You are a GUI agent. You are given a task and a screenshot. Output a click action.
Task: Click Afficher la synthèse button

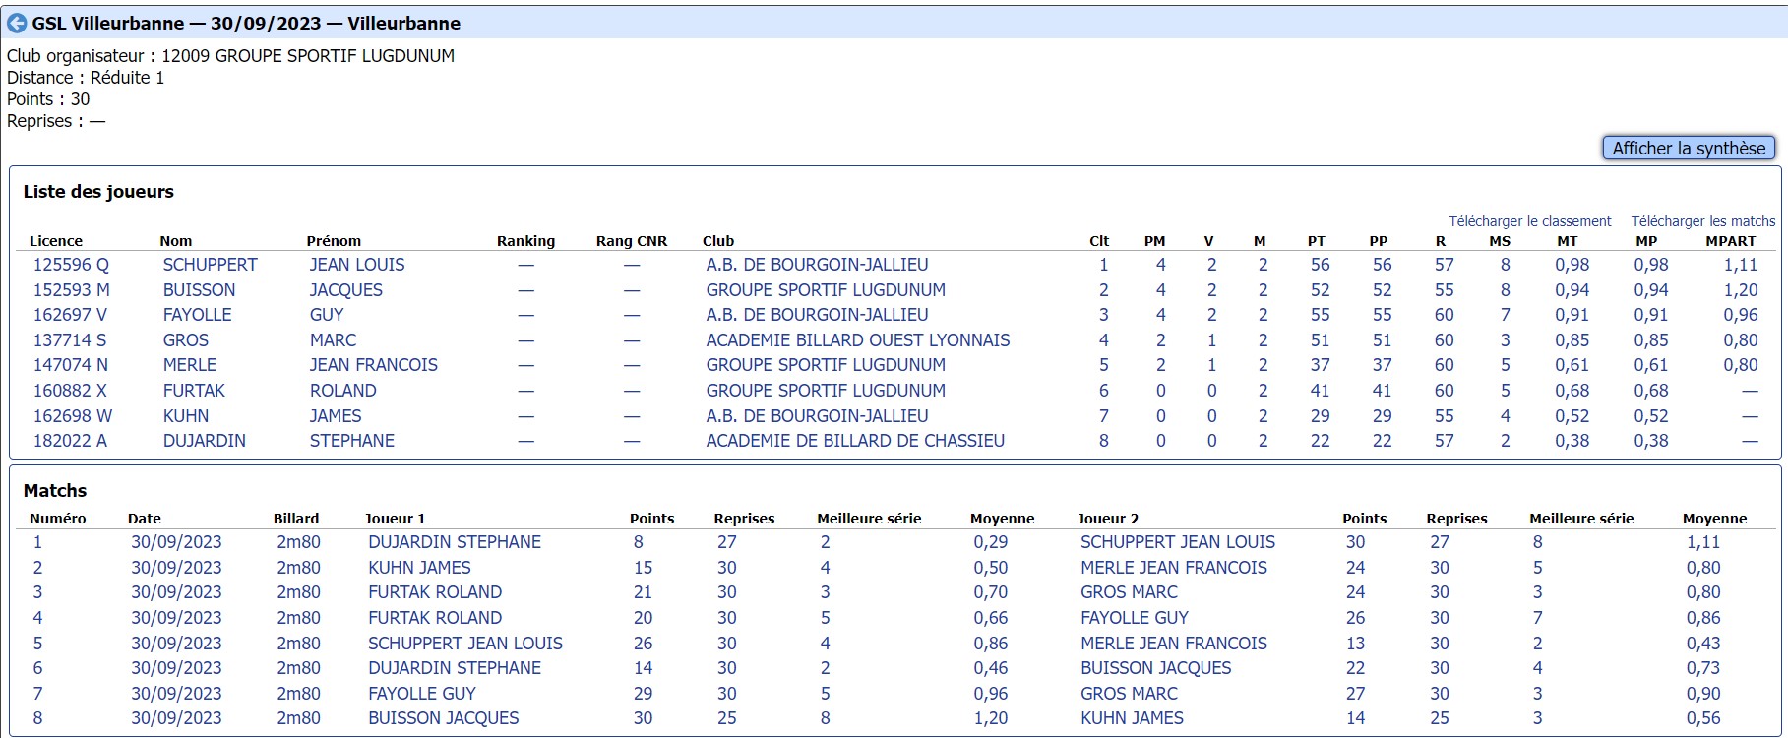[x=1689, y=149]
